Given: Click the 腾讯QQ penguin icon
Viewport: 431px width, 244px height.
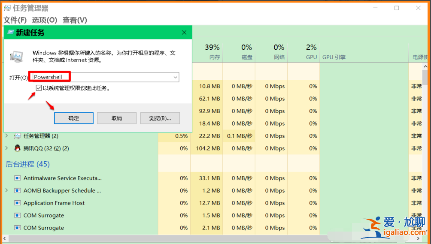Looking at the screenshot, I should click(17, 148).
